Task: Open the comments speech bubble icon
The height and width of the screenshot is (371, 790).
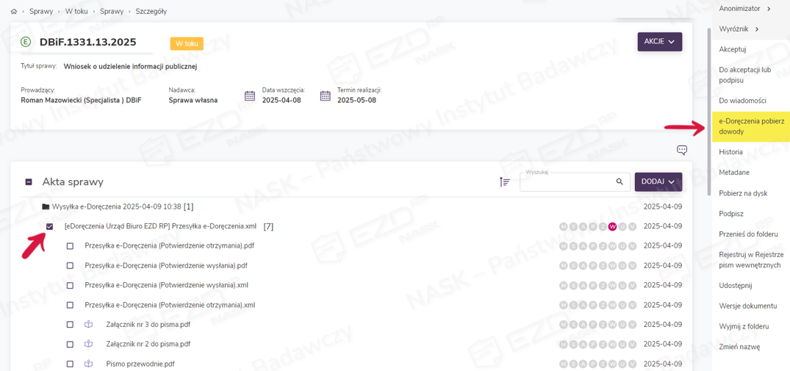Action: click(x=682, y=150)
